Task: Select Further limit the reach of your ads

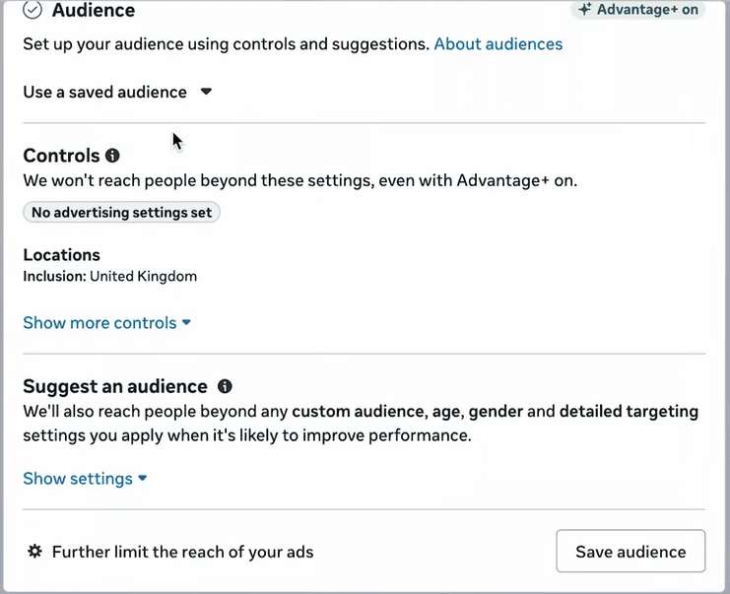Action: pos(182,552)
